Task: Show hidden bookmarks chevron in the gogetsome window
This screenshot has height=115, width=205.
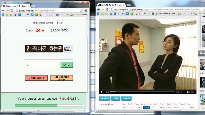Action: tap(67, 15)
